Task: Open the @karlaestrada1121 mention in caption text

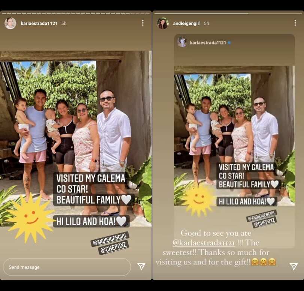Action: point(204,243)
